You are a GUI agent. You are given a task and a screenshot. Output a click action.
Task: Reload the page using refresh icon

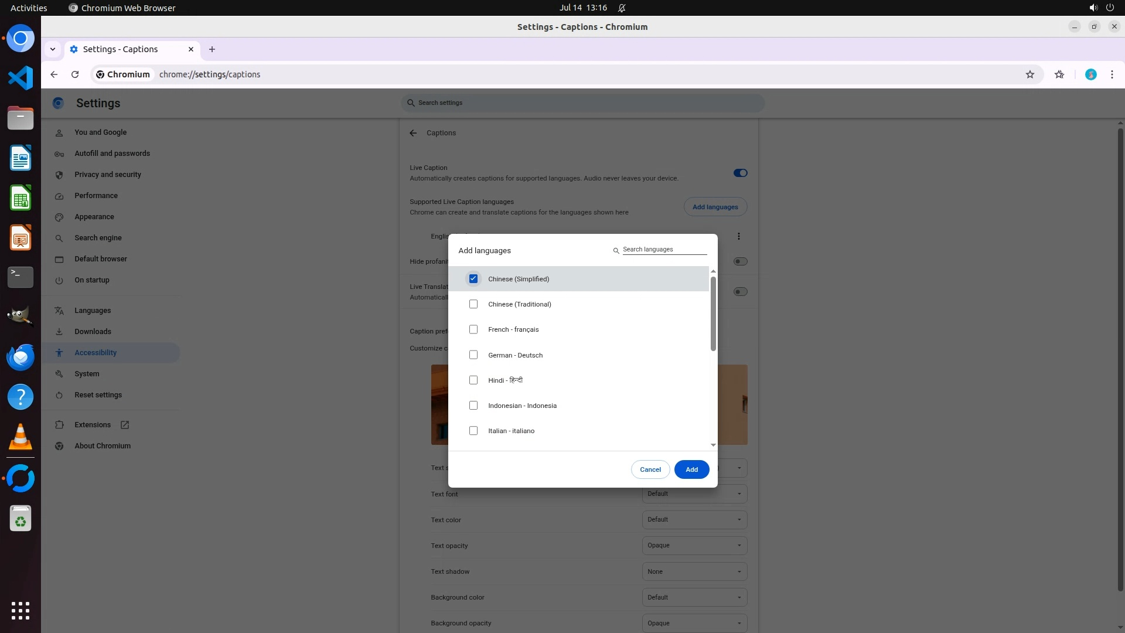click(75, 74)
